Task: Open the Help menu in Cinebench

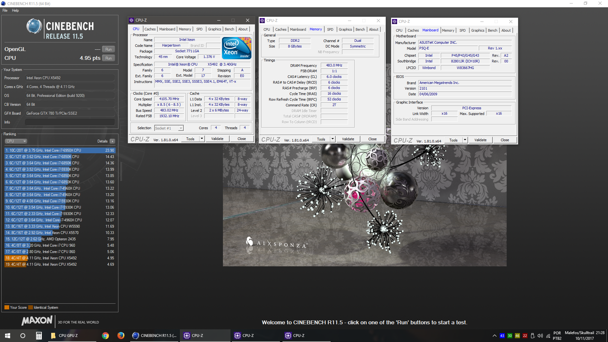Action: pos(15,10)
